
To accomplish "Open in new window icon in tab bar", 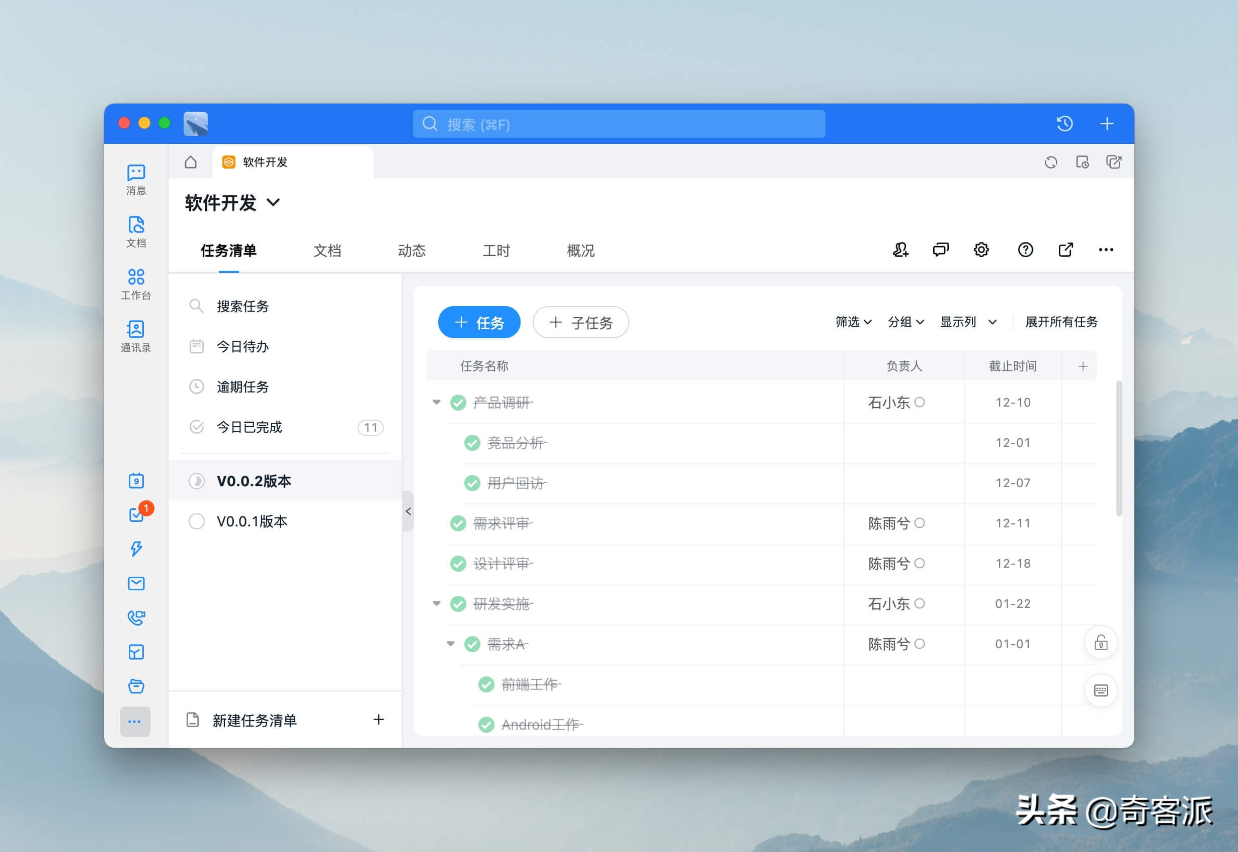I will pos(1114,162).
